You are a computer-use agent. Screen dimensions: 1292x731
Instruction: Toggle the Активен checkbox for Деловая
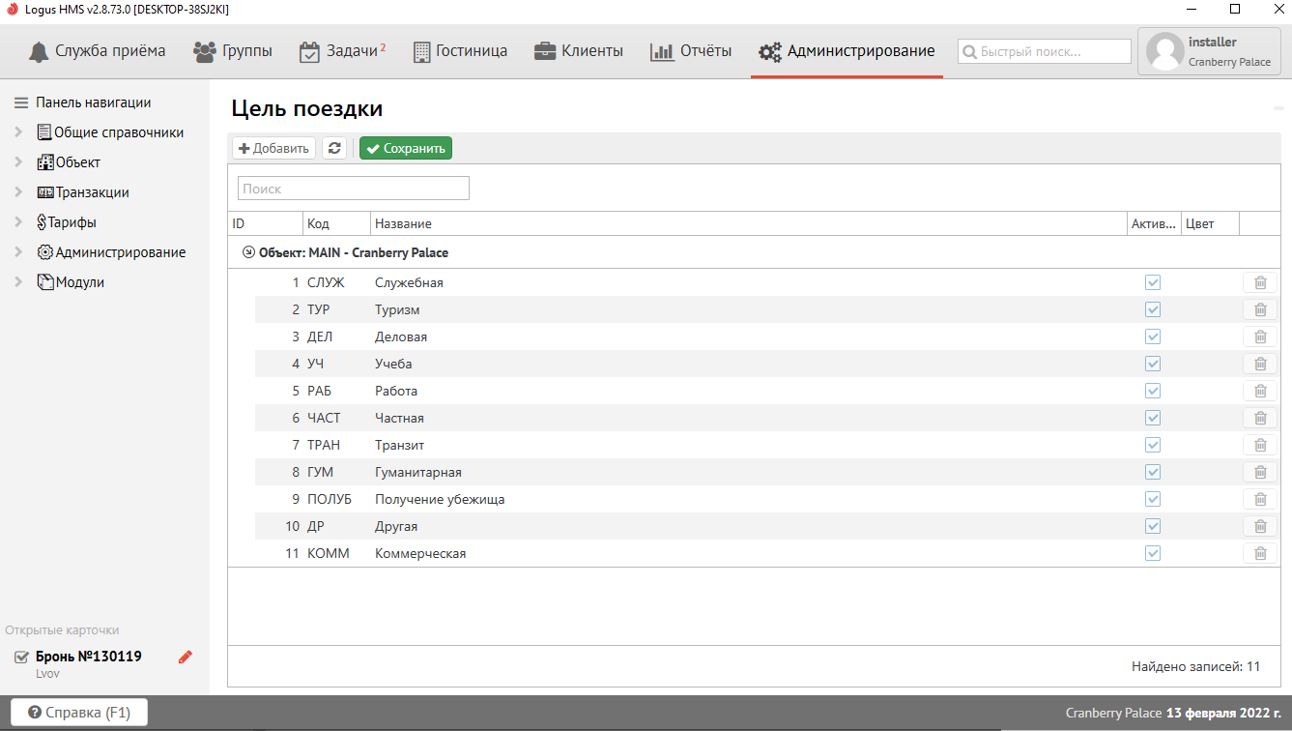(x=1153, y=336)
